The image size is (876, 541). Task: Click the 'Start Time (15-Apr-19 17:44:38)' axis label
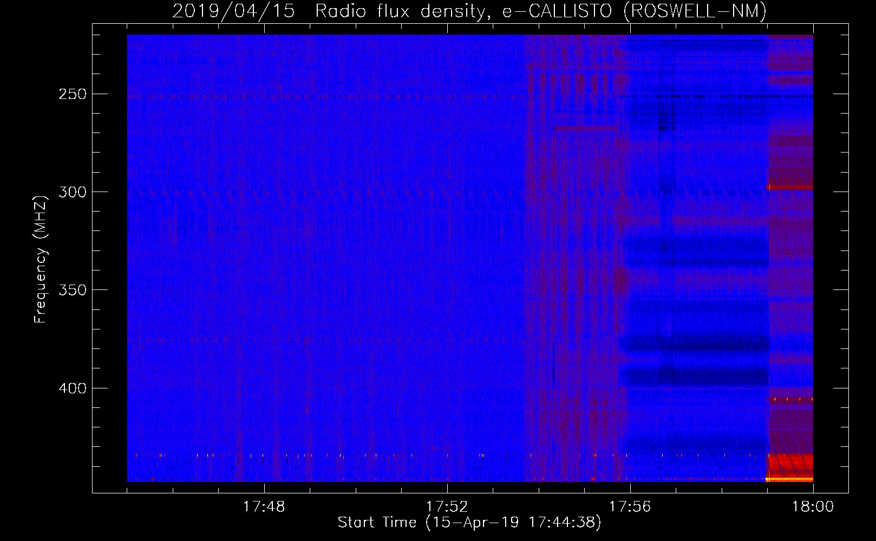[469, 523]
